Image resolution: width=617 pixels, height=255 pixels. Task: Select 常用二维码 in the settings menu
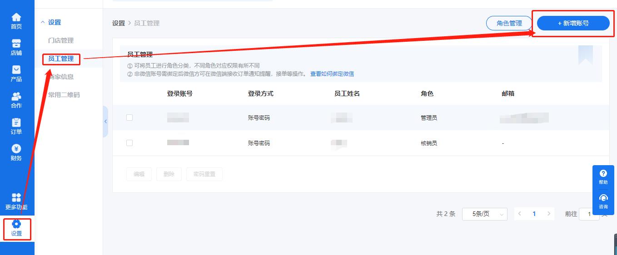(x=64, y=95)
